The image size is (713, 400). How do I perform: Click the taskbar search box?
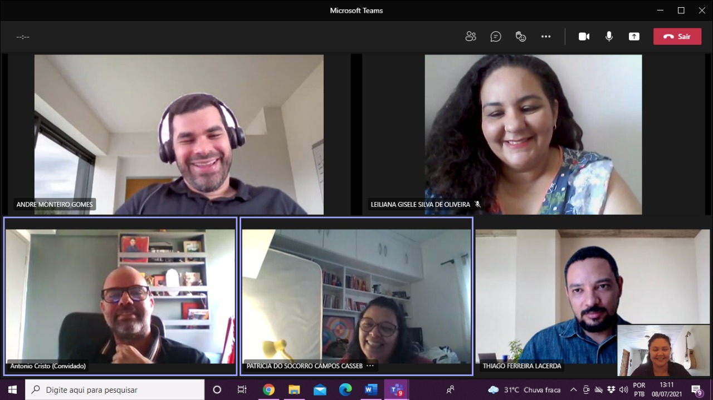pos(115,389)
